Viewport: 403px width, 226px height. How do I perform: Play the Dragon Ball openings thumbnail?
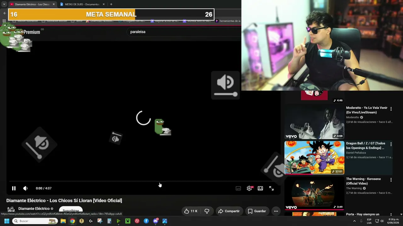pos(314,157)
